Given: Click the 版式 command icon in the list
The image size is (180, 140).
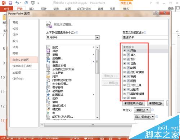Looking at the screenshot, I should click(x=48, y=48).
